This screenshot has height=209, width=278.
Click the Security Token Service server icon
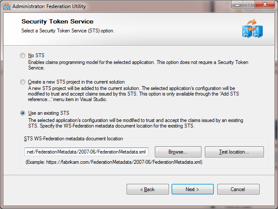252,28
